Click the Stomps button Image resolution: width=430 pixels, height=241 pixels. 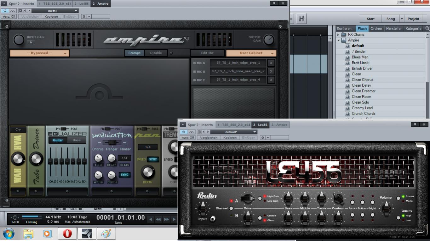(135, 53)
